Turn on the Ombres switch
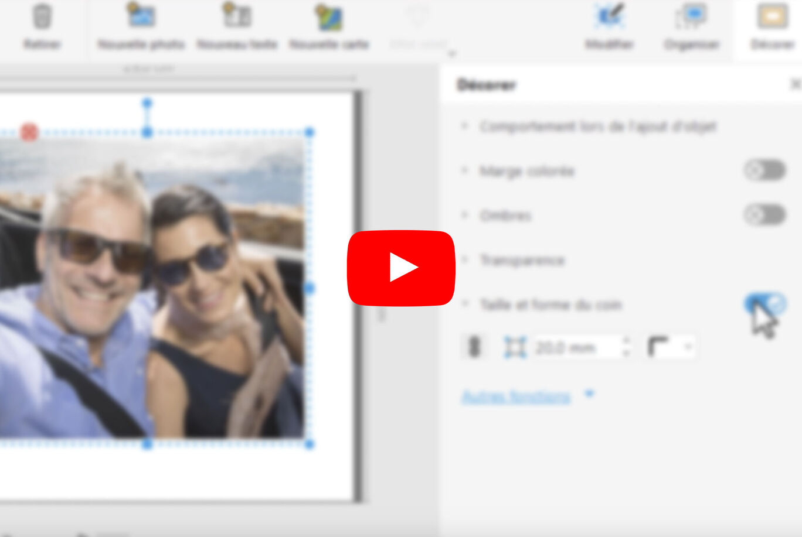802x537 pixels. [x=764, y=215]
